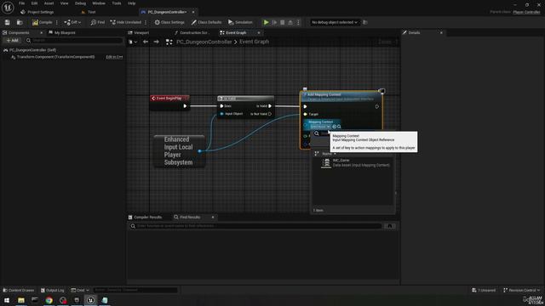
Task: Click the Is Not Valid output exec pin
Action: click(270, 114)
